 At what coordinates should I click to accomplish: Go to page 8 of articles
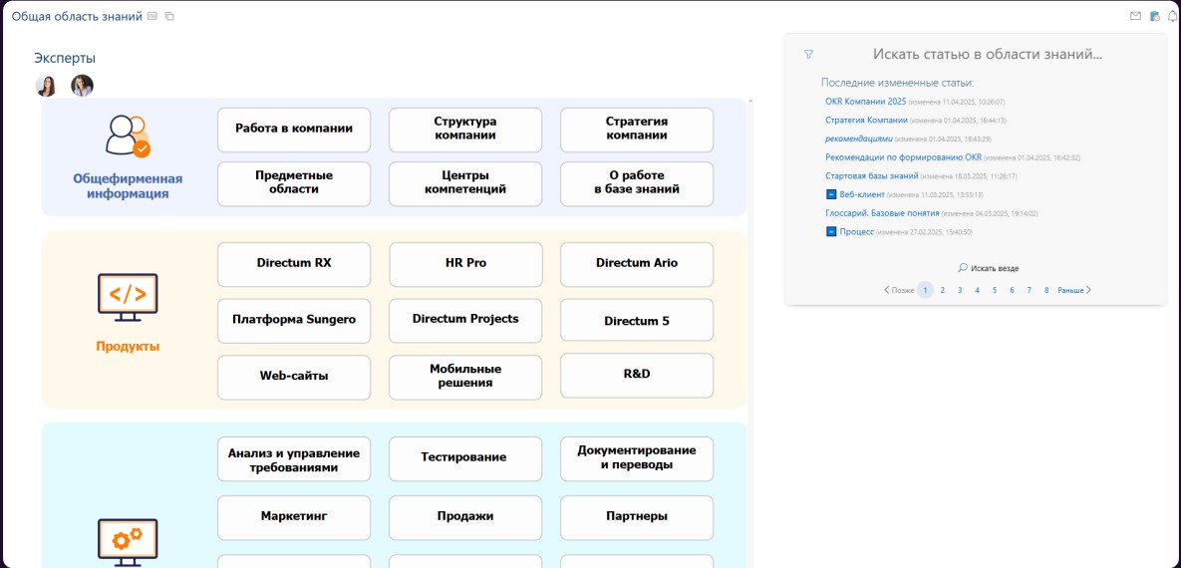point(1046,290)
